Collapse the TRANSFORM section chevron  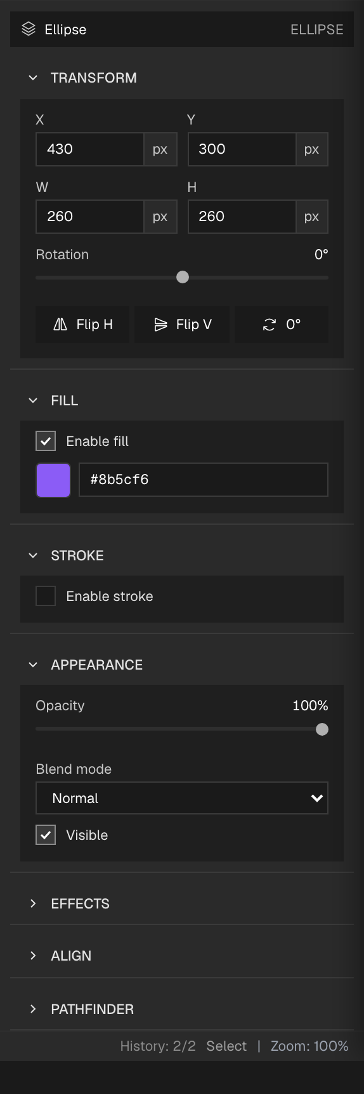(x=33, y=78)
